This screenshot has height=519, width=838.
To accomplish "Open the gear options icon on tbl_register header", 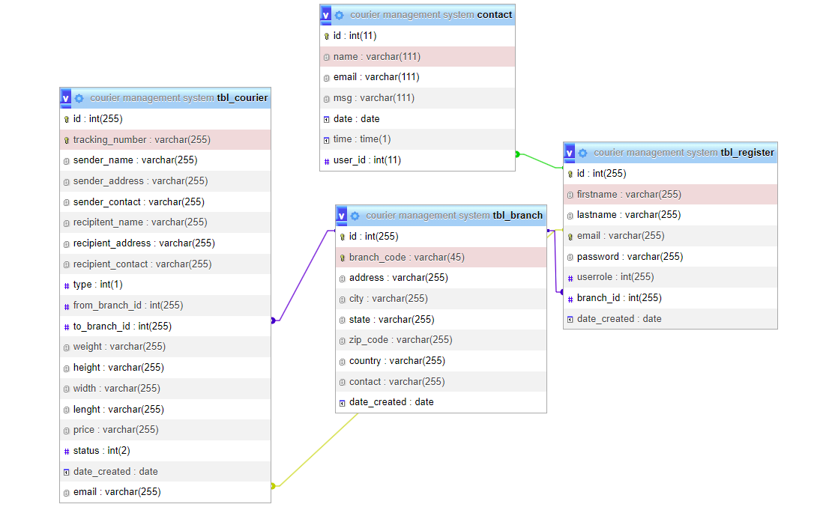I will tap(583, 152).
